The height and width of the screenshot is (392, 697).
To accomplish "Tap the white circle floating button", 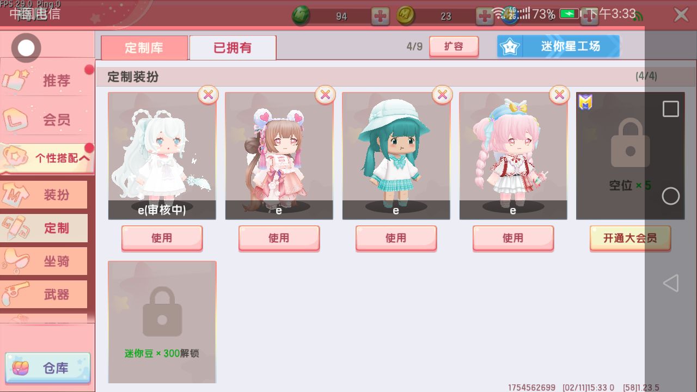I will coord(26,48).
